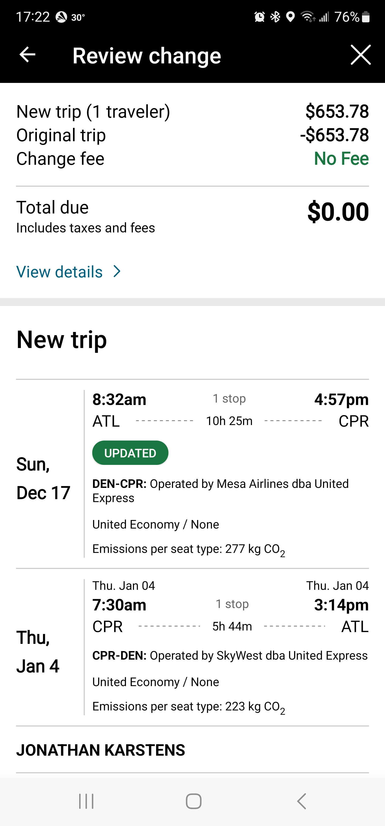385x826 pixels.
Task: Select the Thu, Jan 4 return flight
Action: [230, 647]
